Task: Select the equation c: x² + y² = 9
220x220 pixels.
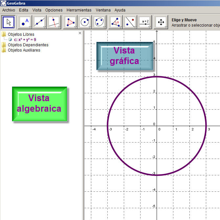Action: click(25, 39)
